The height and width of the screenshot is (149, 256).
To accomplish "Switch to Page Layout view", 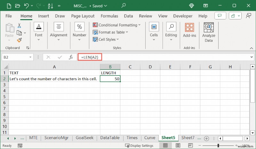I will 178,145.
